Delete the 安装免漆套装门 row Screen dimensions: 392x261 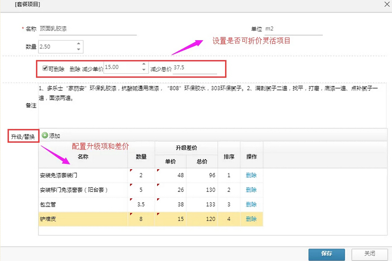click(251, 175)
